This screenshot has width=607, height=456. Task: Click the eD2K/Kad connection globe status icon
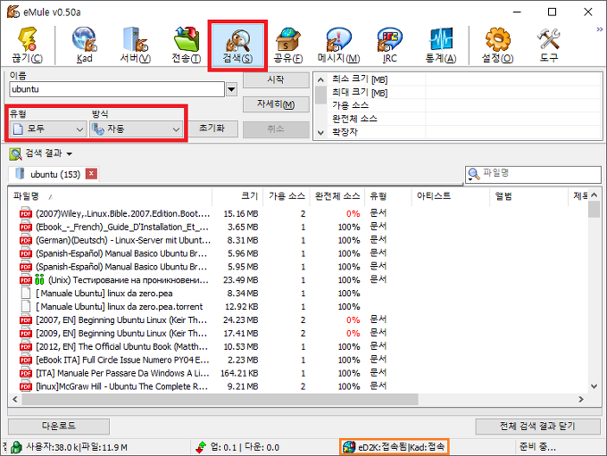click(349, 447)
